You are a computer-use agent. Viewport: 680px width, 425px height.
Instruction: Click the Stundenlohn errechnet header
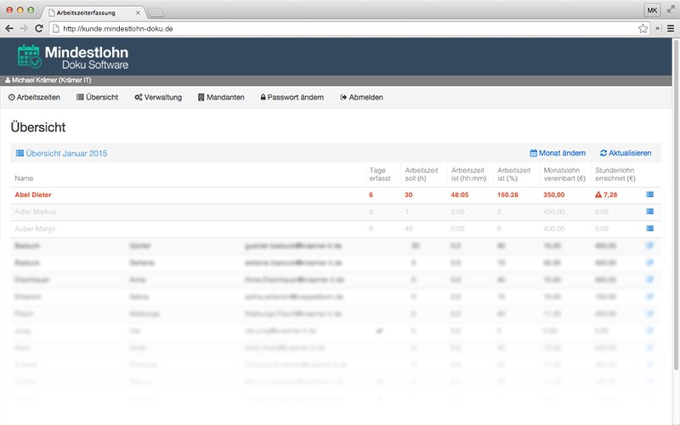[615, 174]
